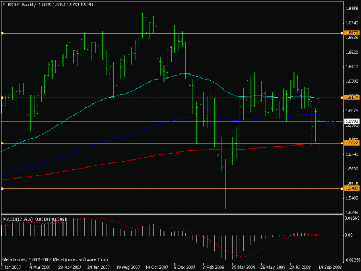Select the left handle of the 1.6670 line
The width and height of the screenshot is (361, 271).
[2, 34]
